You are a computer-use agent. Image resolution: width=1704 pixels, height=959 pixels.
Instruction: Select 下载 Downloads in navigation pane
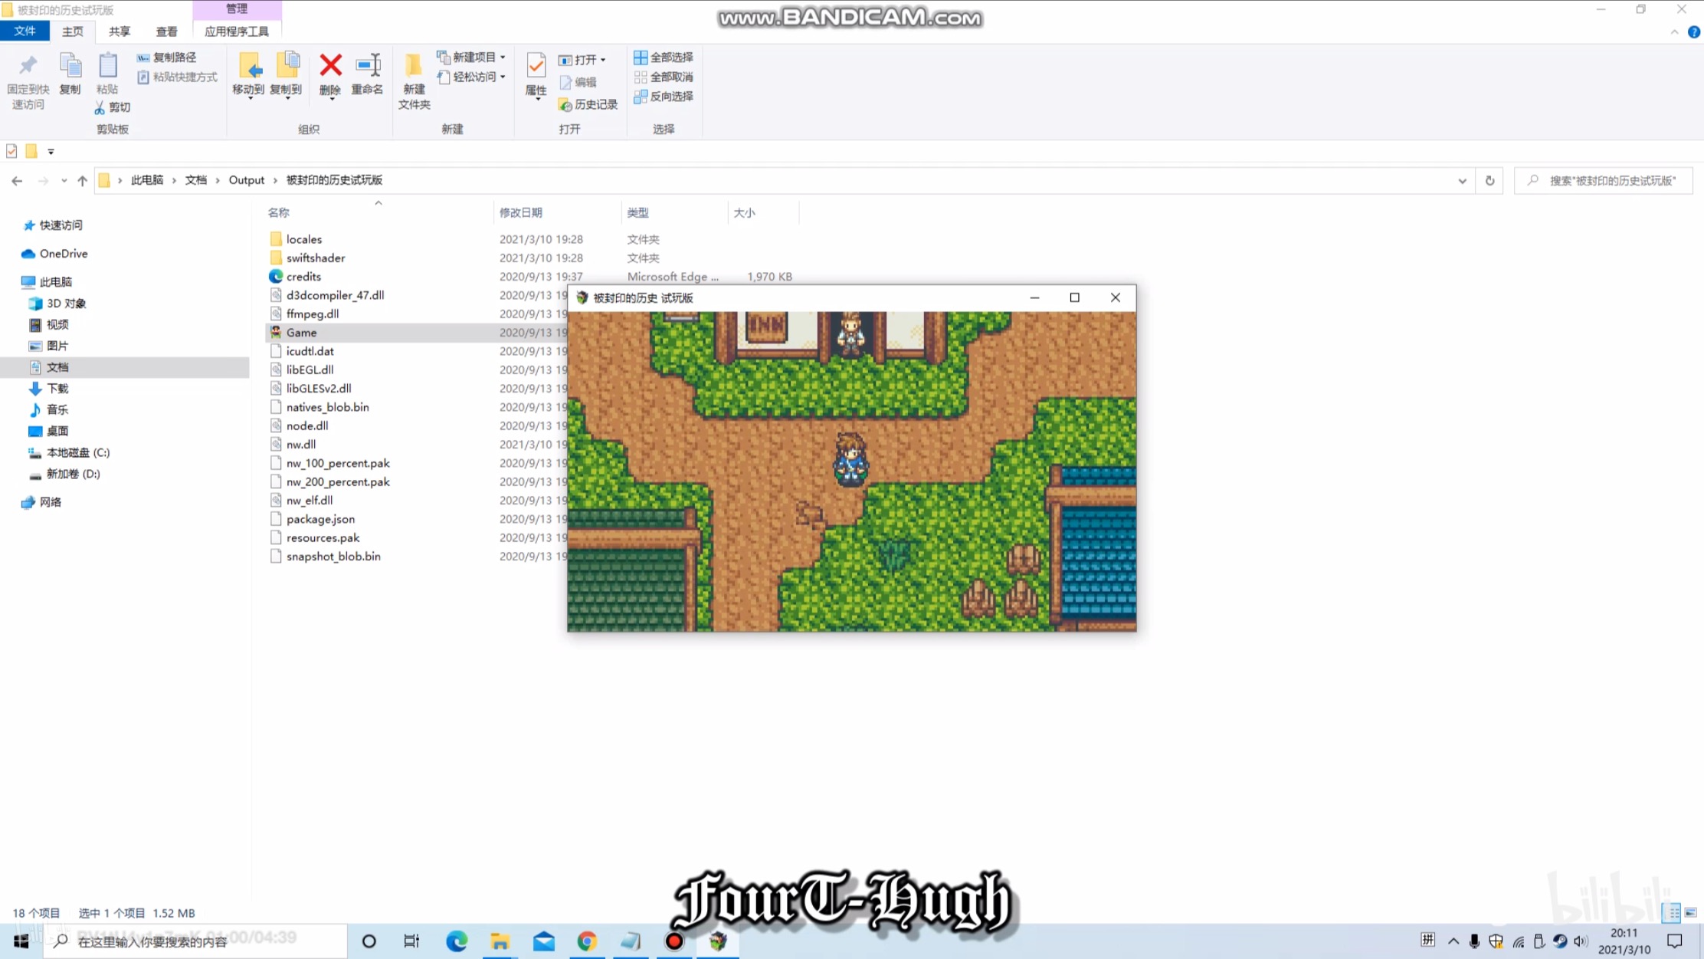click(57, 389)
